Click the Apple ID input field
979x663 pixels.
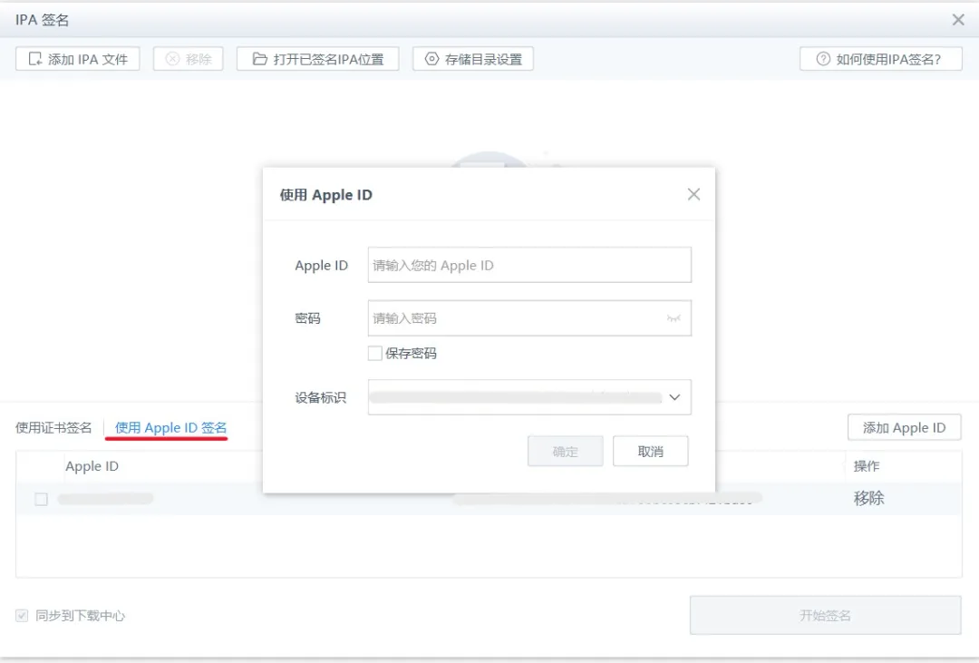529,265
